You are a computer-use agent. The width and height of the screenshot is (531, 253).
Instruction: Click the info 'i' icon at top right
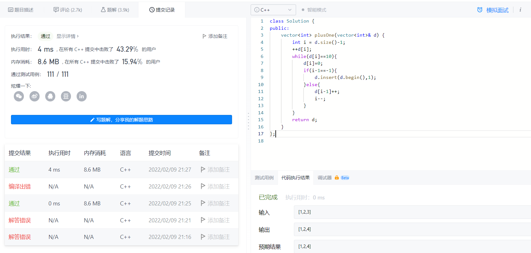520,10
